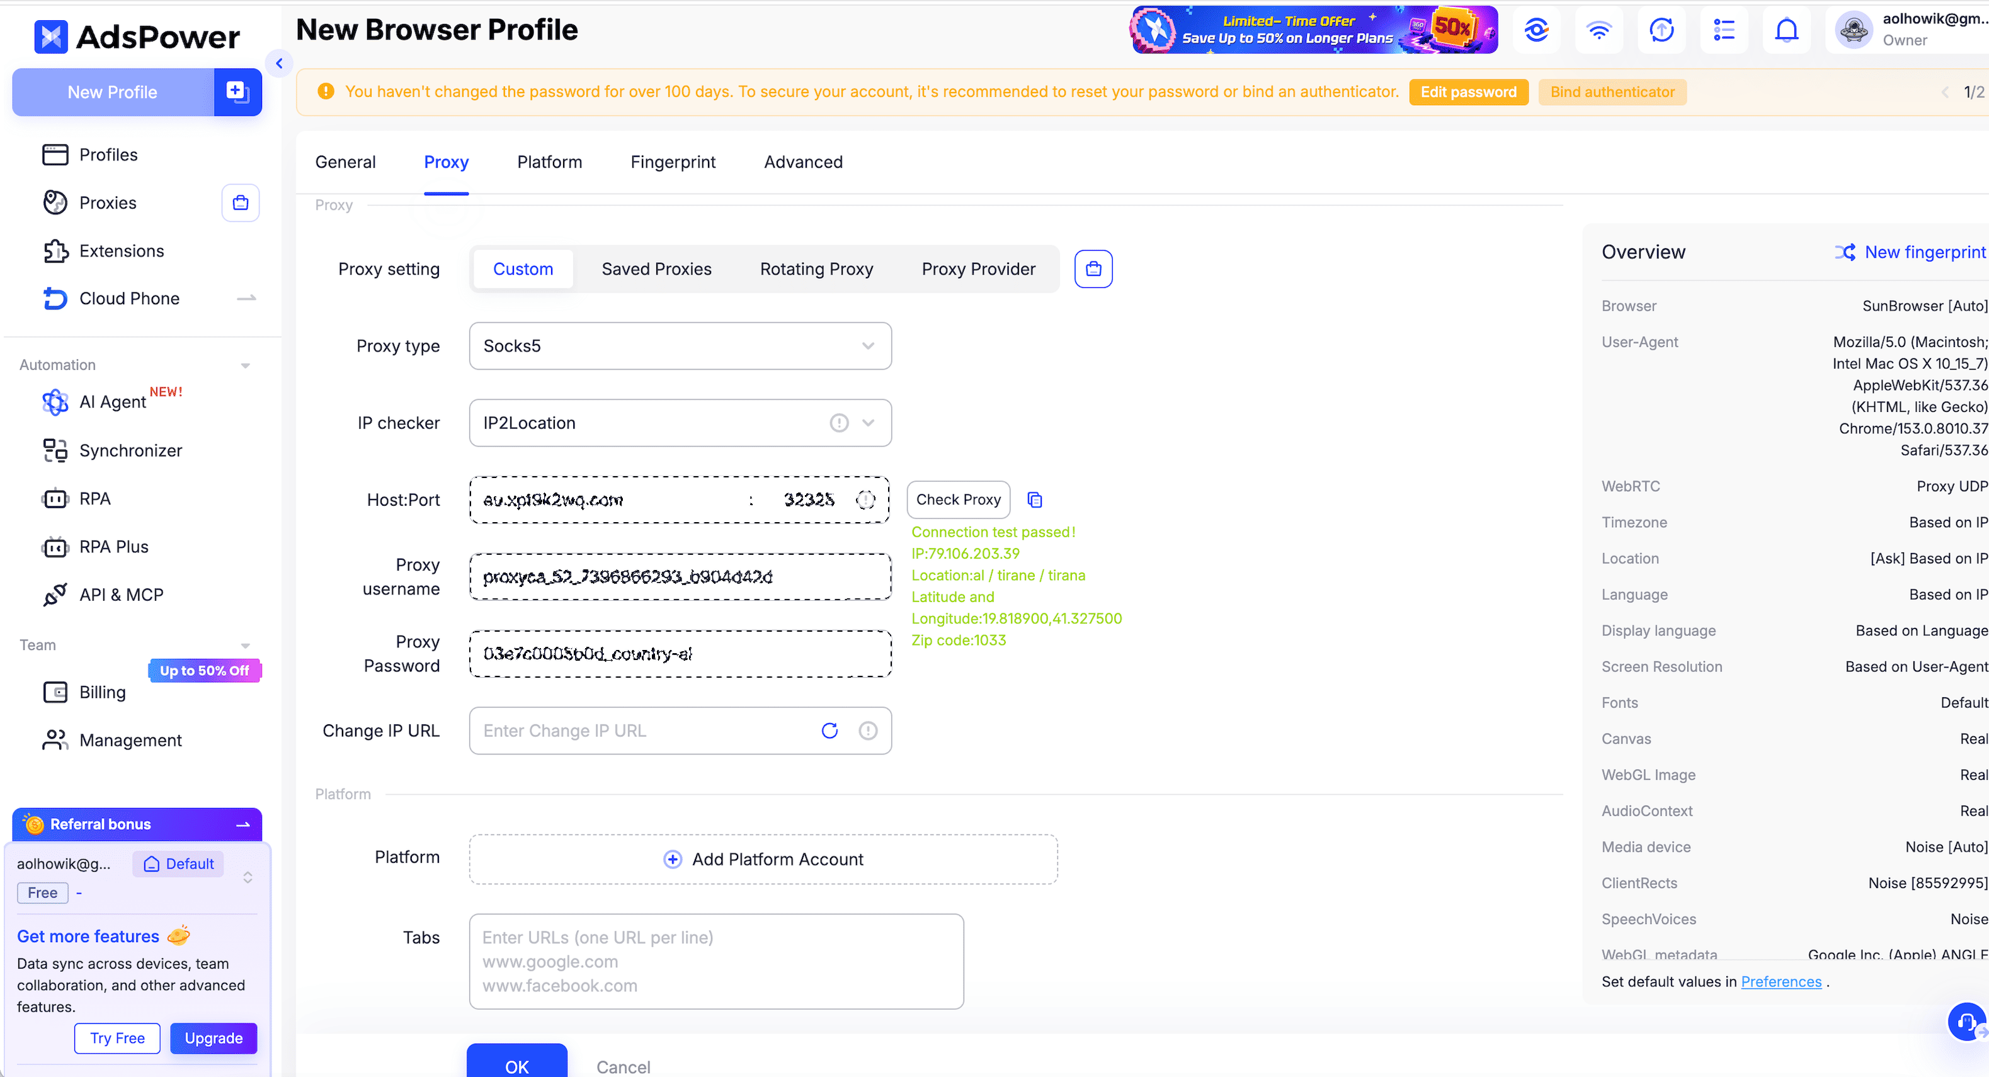Open the Cloud Phone arrow link
This screenshot has height=1077, width=1989.
coord(246,299)
